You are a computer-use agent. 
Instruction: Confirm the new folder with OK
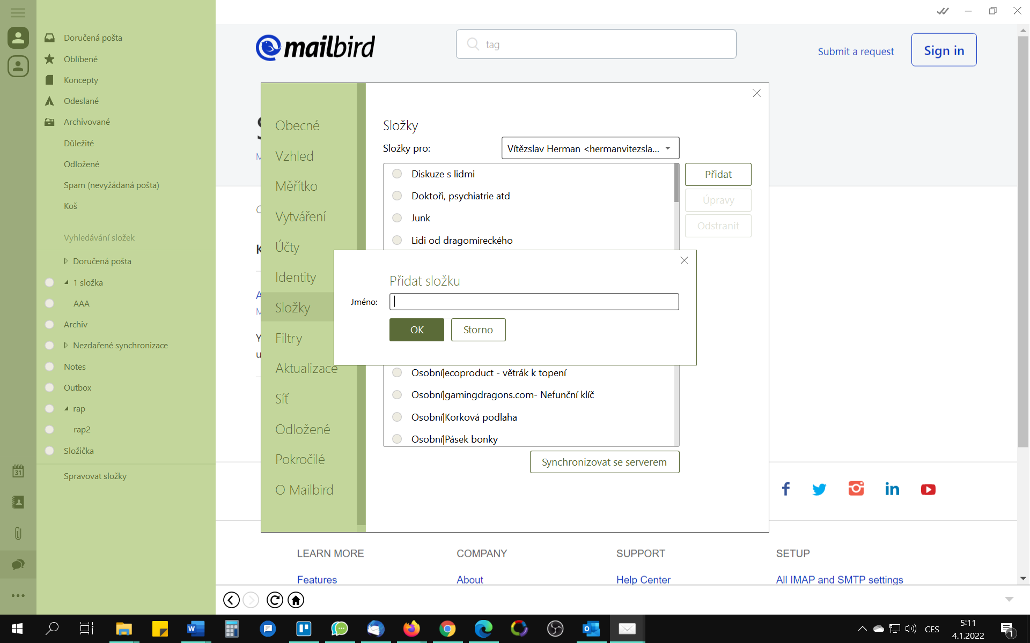pos(417,330)
